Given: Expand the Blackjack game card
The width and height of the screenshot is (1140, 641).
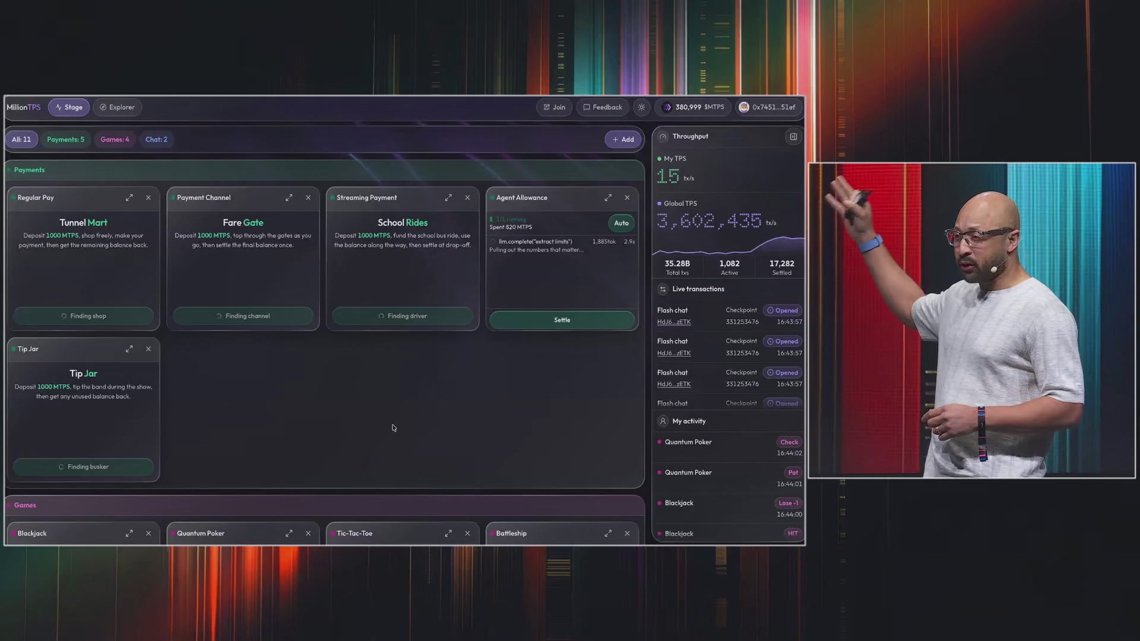Looking at the screenshot, I should click(129, 534).
